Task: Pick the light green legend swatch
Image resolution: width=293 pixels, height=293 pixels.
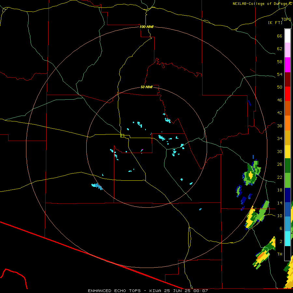Action: tap(287, 180)
